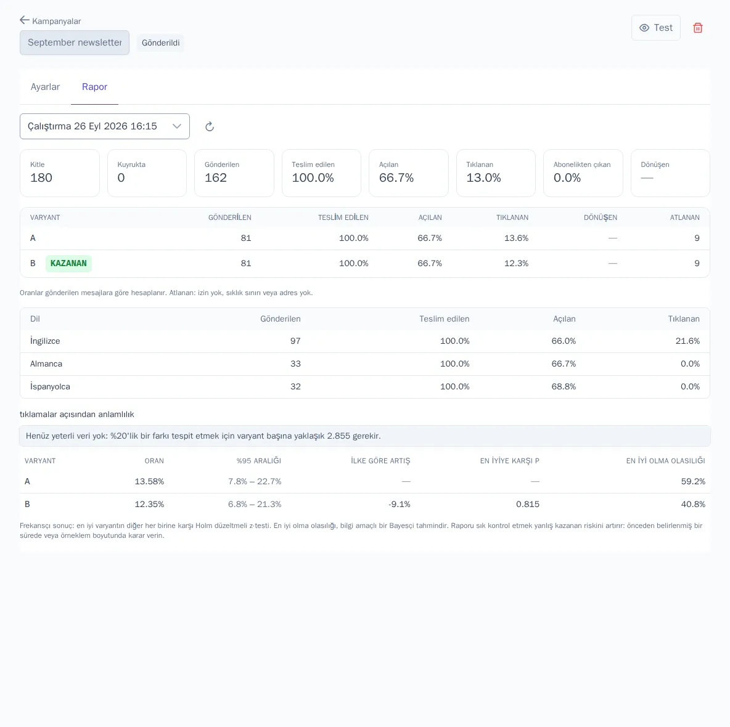Screen dimensions: 730x727
Task: Select the İngilizce language row label
Action: 45,341
